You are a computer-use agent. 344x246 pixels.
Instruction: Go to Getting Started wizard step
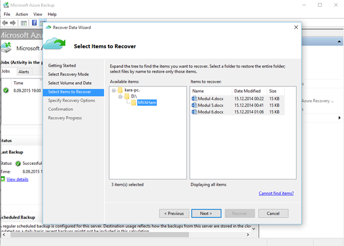[62, 65]
